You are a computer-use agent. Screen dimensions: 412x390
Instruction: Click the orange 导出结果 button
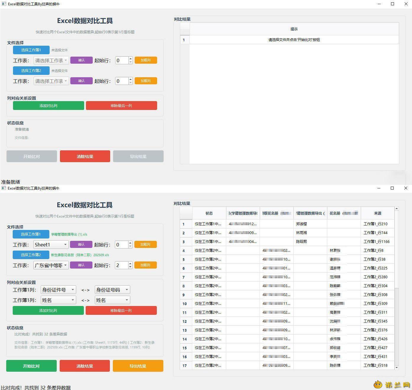(138, 366)
